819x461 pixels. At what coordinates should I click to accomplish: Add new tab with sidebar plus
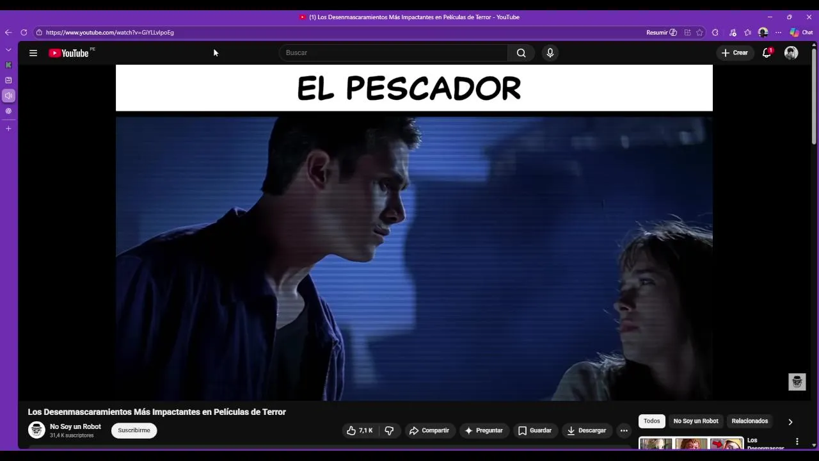[8, 129]
